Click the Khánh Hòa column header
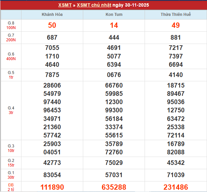This screenshot has height=192, width=207. pos(52,15)
